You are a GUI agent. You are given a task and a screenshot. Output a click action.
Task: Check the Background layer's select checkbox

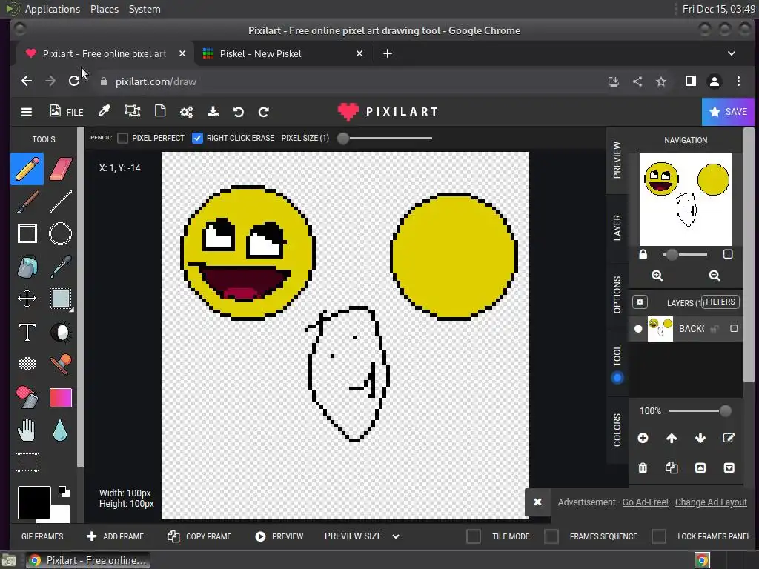(734, 328)
